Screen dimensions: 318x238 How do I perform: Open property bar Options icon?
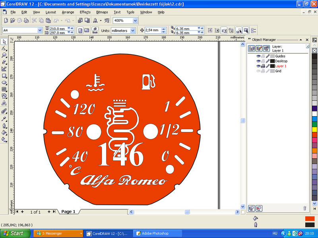click(x=254, y=31)
